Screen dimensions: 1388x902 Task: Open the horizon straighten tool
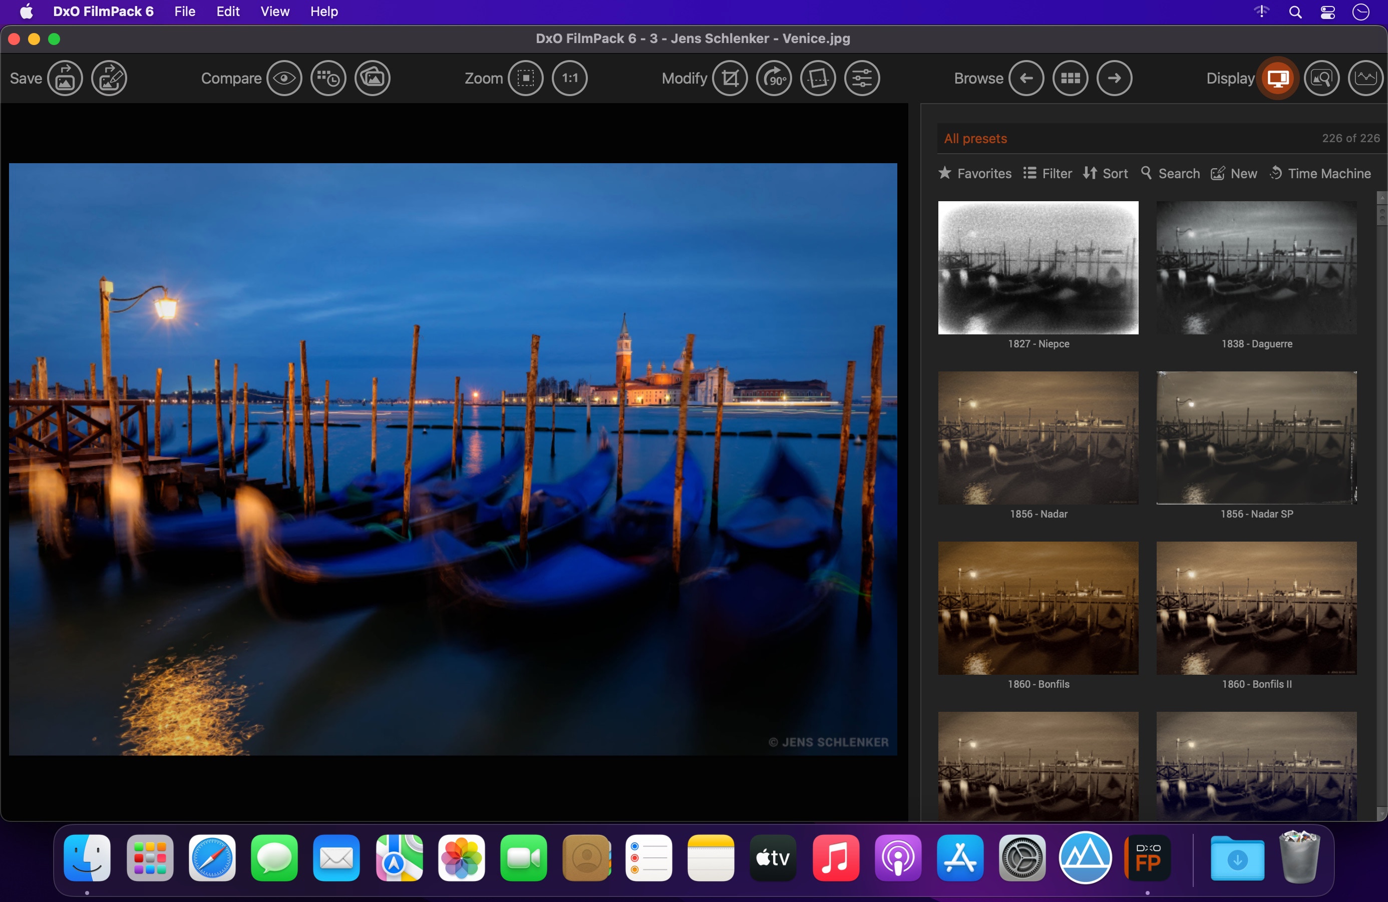(818, 78)
